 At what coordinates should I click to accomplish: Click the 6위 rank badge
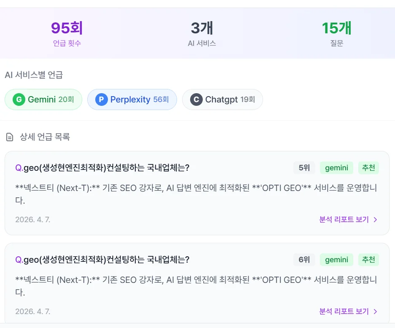pos(304,260)
